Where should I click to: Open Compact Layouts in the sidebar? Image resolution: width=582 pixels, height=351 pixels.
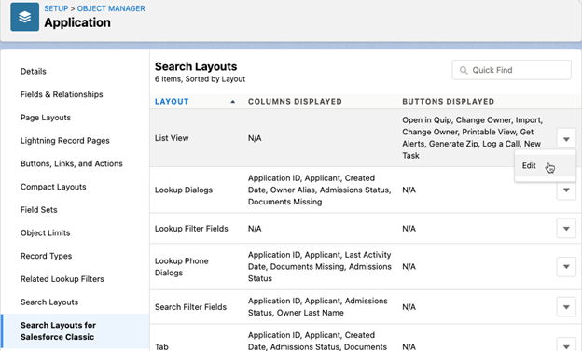coord(53,187)
